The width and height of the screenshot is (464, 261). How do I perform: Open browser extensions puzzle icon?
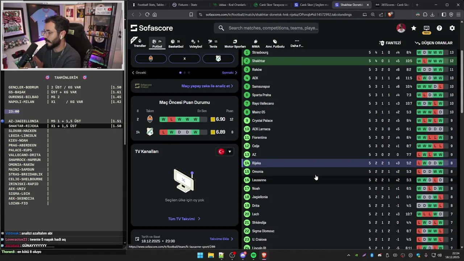pyautogui.click(x=425, y=14)
